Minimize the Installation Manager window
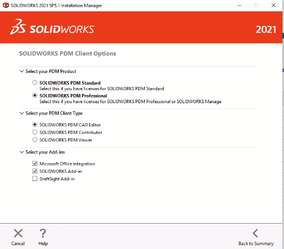284x249 pixels. tap(239, 5)
